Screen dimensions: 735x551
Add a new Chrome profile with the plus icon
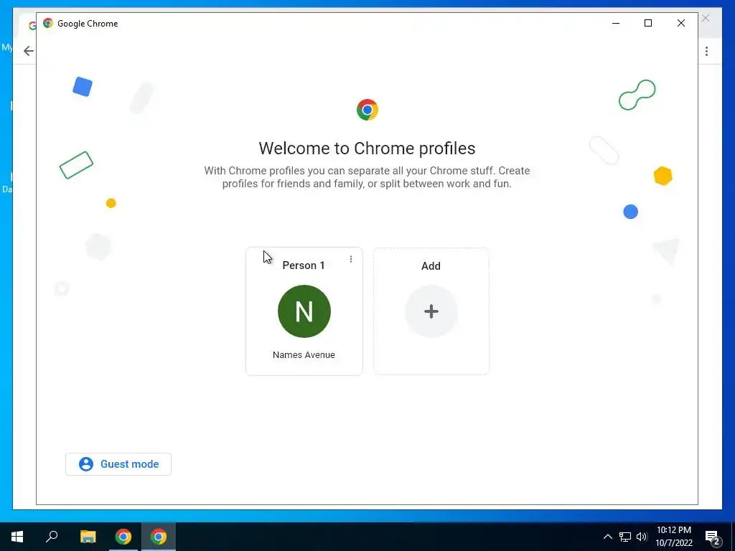431,311
